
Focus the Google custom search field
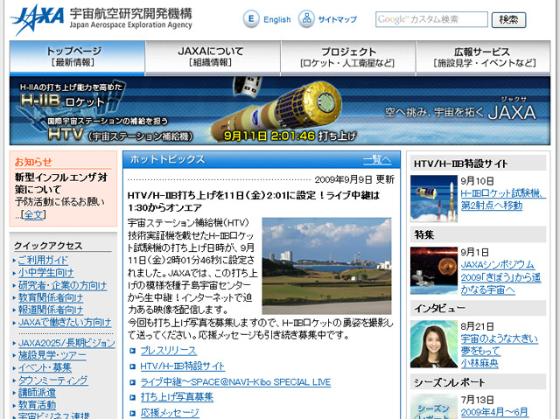pos(431,19)
